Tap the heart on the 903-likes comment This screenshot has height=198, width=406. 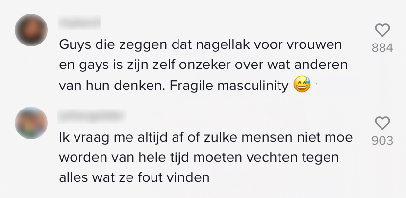[382, 123]
